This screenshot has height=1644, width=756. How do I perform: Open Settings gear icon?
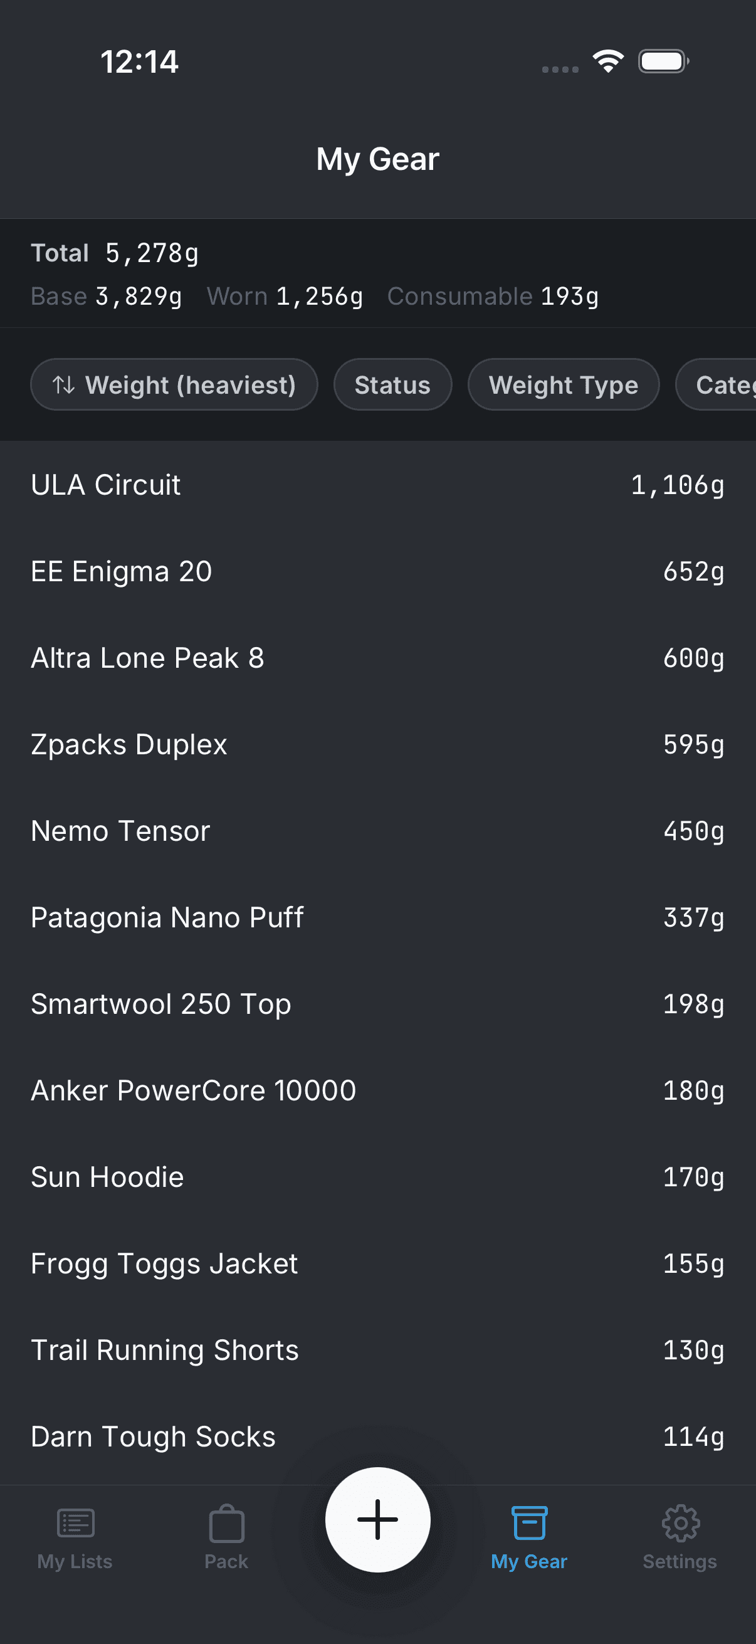pos(680,1523)
